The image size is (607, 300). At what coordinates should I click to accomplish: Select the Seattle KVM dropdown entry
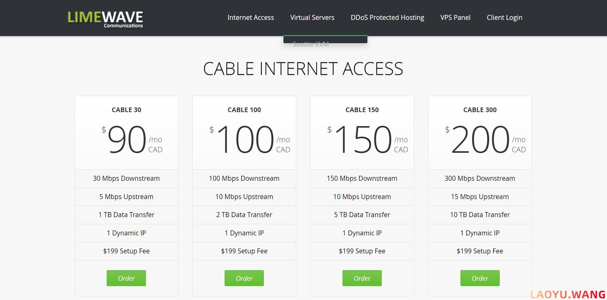coord(311,44)
